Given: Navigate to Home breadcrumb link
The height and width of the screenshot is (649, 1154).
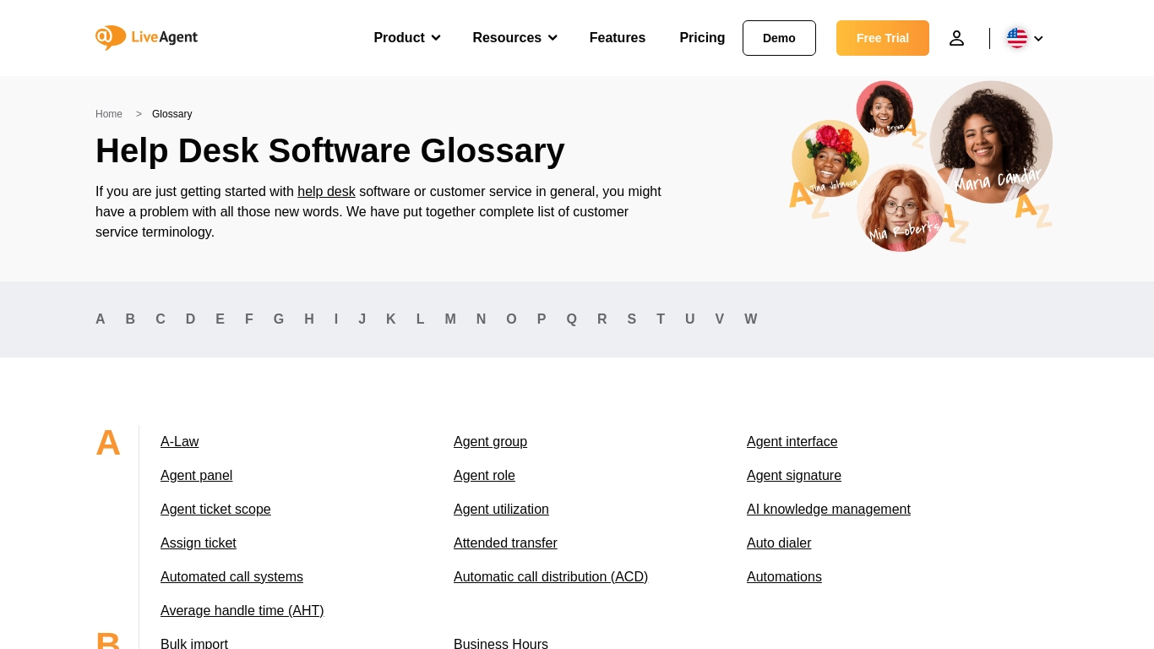Looking at the screenshot, I should pyautogui.click(x=109, y=114).
